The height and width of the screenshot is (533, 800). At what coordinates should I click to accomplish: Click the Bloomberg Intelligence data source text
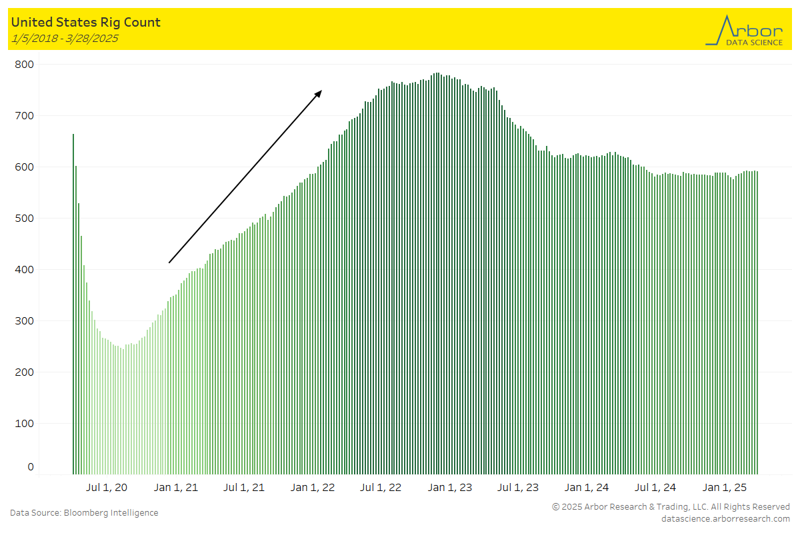[x=84, y=512]
